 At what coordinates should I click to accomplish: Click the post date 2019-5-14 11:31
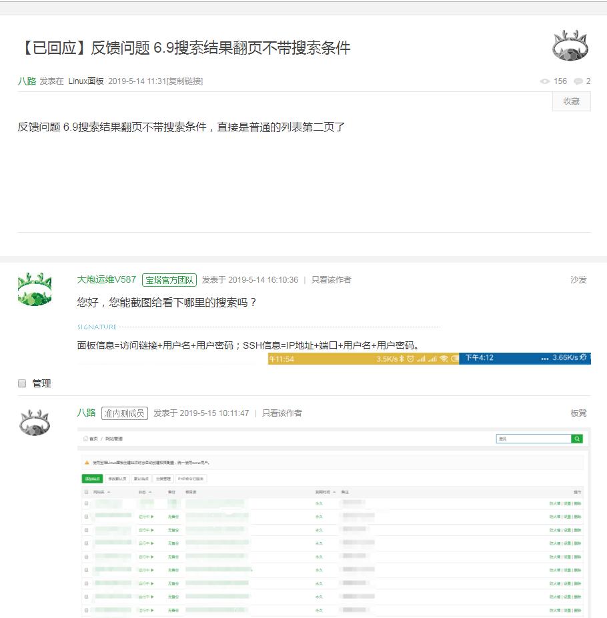137,81
